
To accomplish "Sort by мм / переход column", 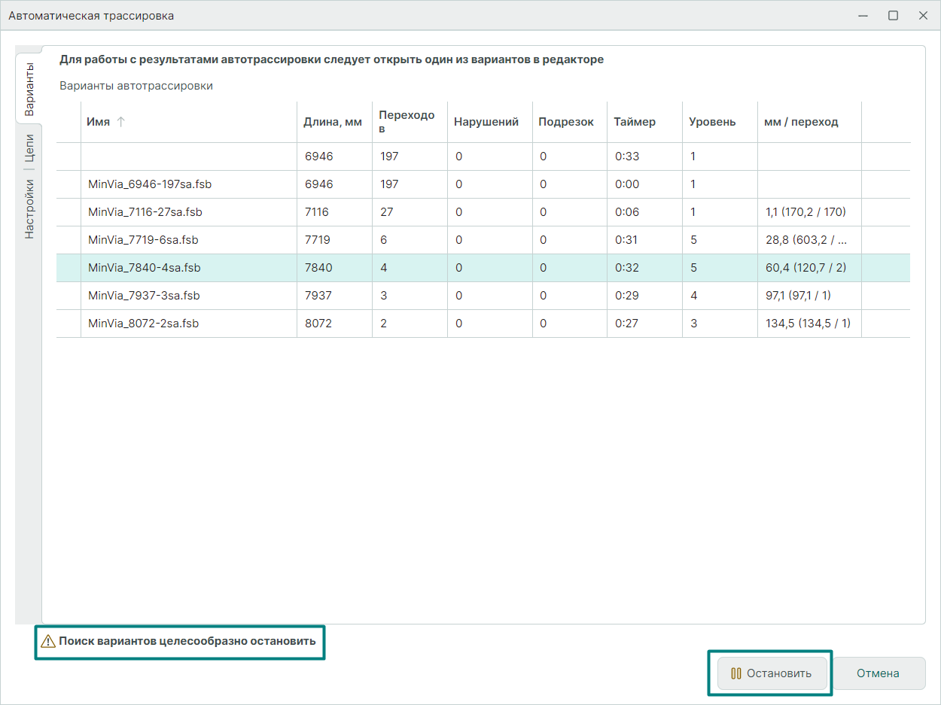I will click(800, 122).
